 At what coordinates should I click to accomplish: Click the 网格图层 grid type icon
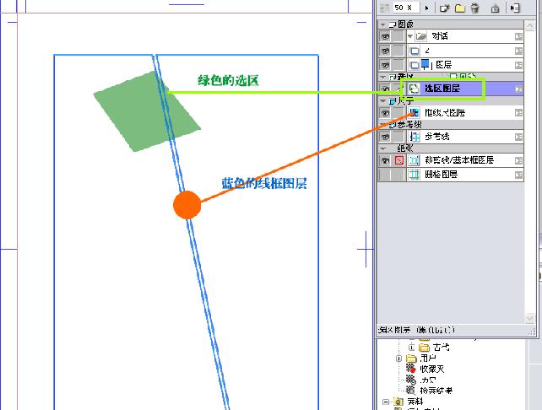coord(415,175)
